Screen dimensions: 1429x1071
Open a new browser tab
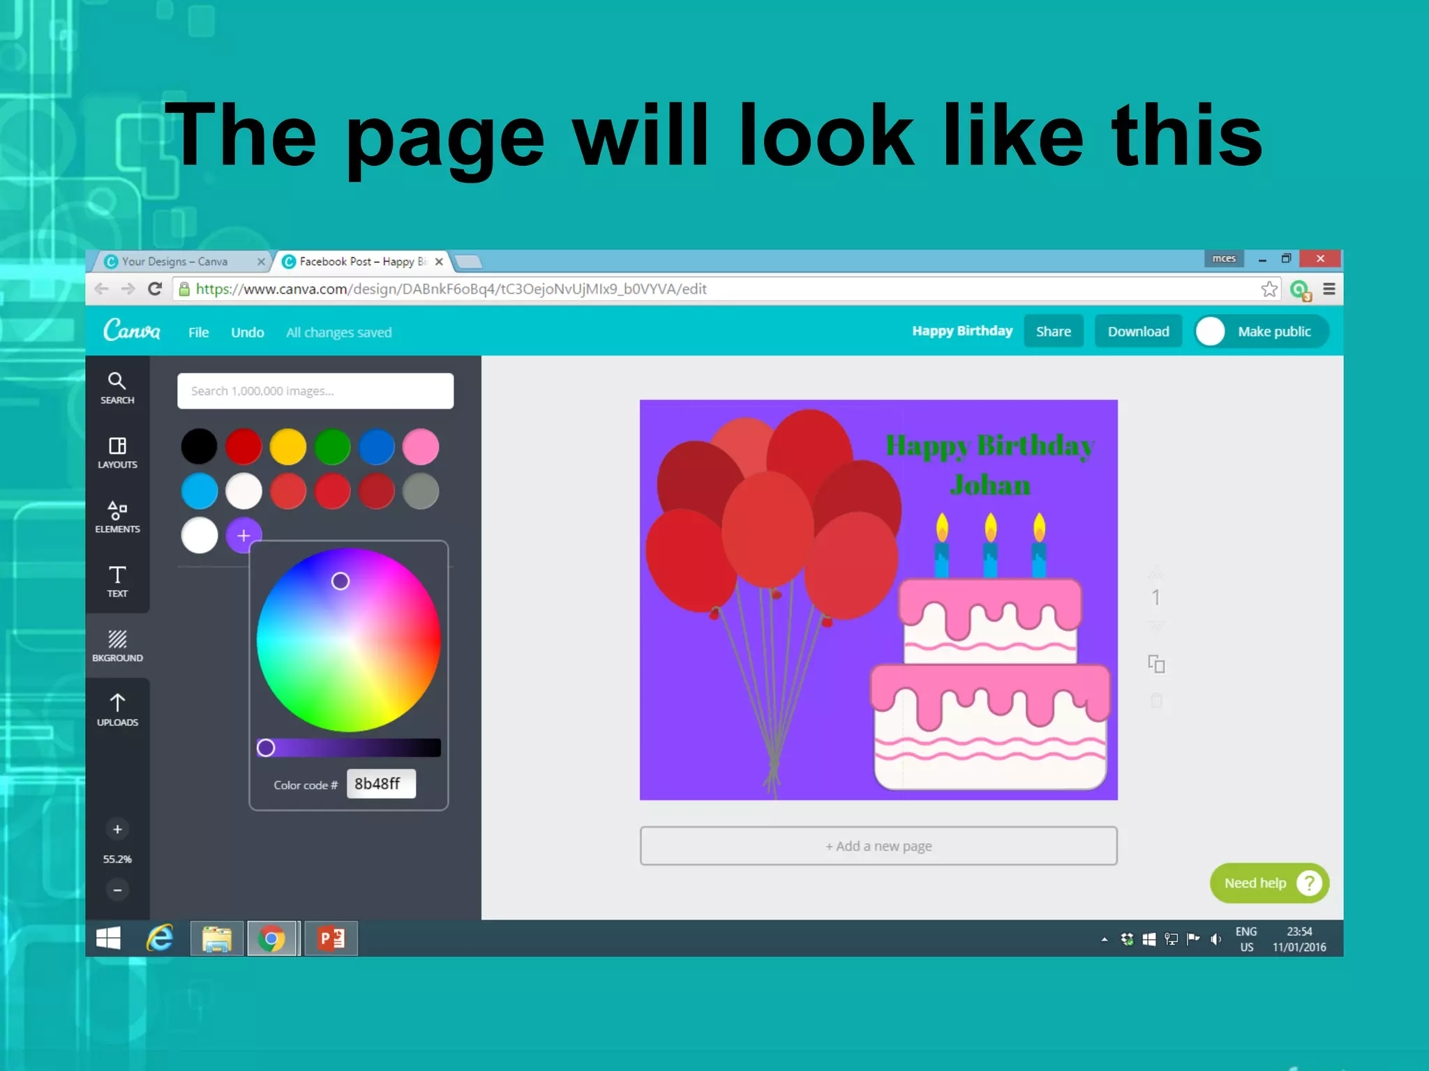468,262
